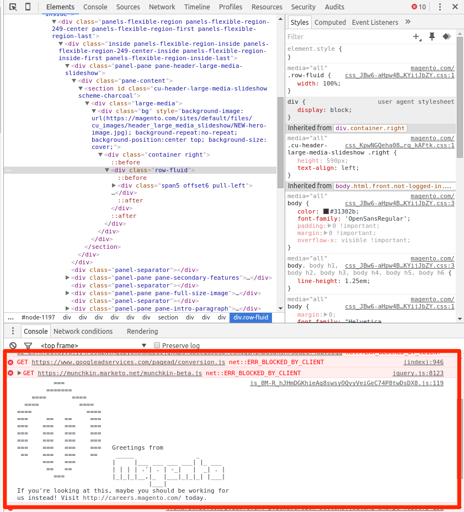Select the pane-content div node
The width and height of the screenshot is (464, 512).
pos(125,81)
